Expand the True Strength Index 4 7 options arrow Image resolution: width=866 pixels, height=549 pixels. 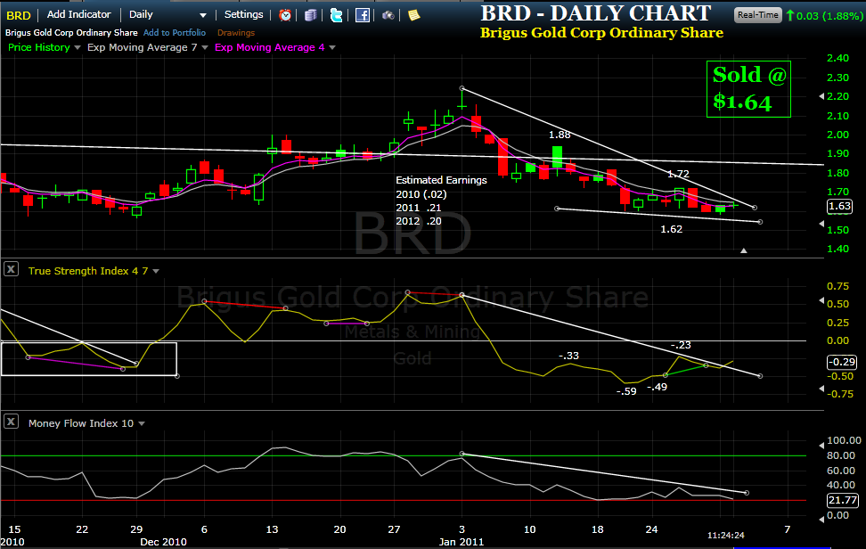(156, 271)
